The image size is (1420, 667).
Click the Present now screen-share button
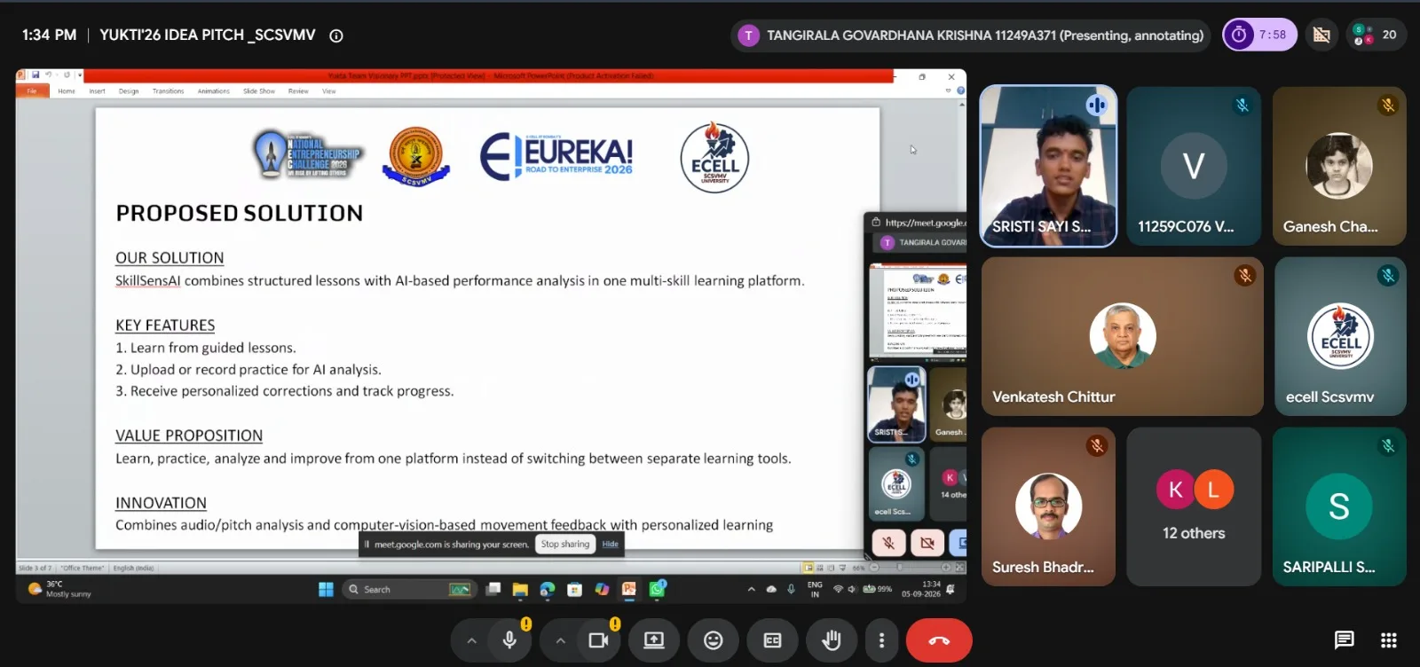(654, 640)
